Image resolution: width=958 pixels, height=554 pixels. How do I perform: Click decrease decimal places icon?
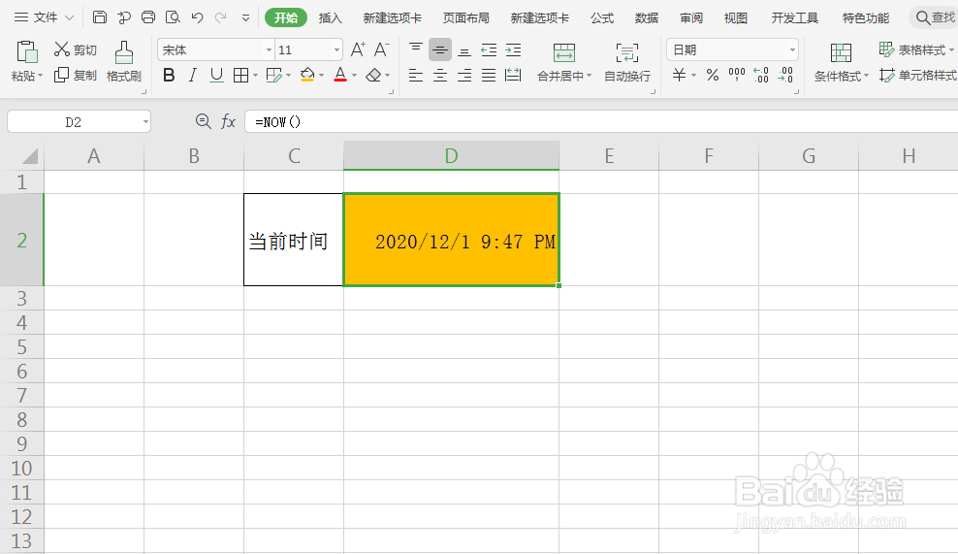tap(785, 76)
